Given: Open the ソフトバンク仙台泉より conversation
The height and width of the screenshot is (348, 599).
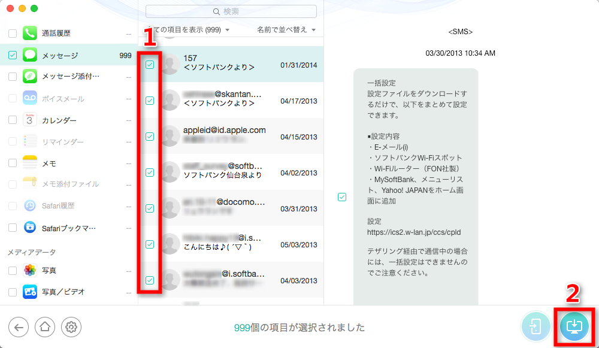Looking at the screenshot, I should tap(231, 172).
